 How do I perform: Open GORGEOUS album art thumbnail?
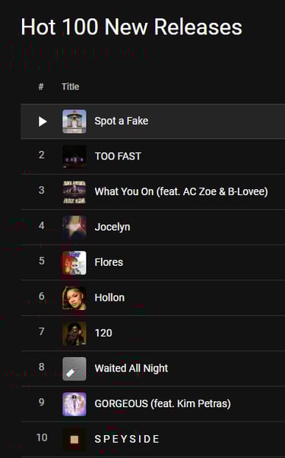74,404
